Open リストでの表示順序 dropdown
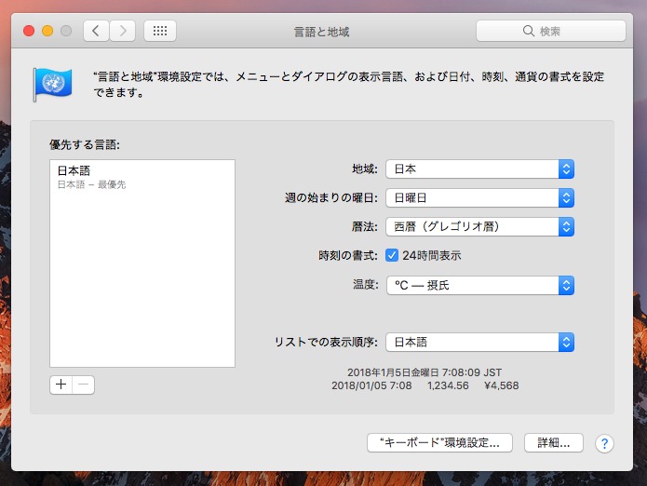 click(479, 343)
